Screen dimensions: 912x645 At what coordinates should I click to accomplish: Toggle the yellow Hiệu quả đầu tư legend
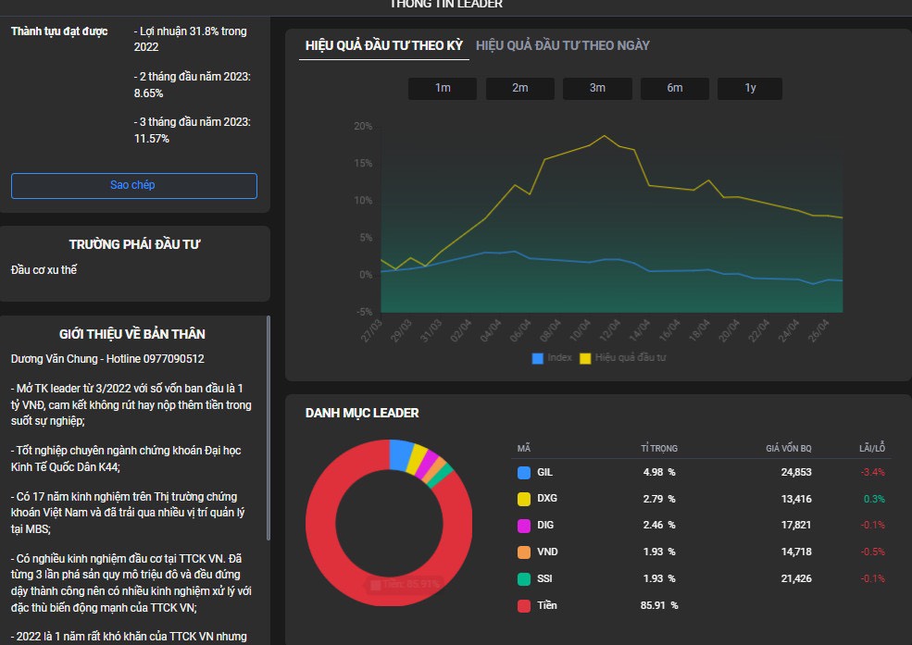(585, 358)
